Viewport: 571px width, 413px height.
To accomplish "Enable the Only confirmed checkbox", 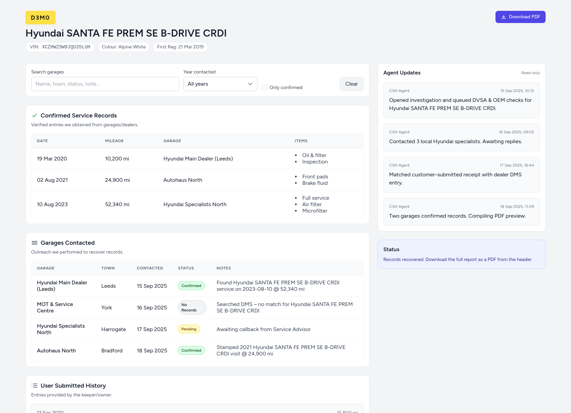I will 264,87.
